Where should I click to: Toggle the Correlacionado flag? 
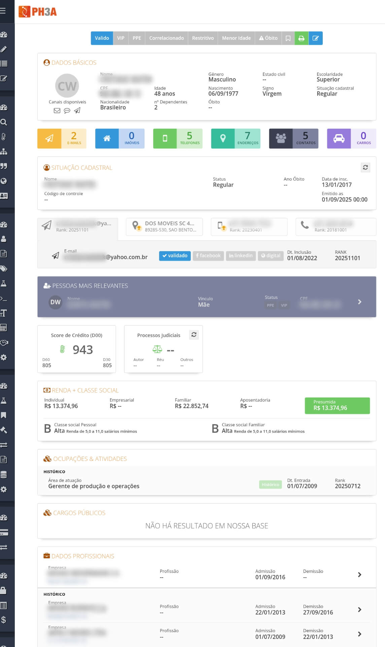[x=167, y=38]
